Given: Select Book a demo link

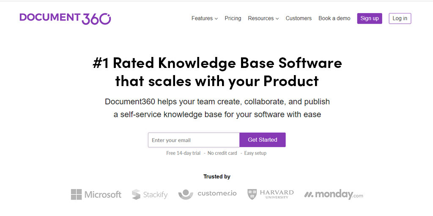Looking at the screenshot, I should tap(334, 19).
